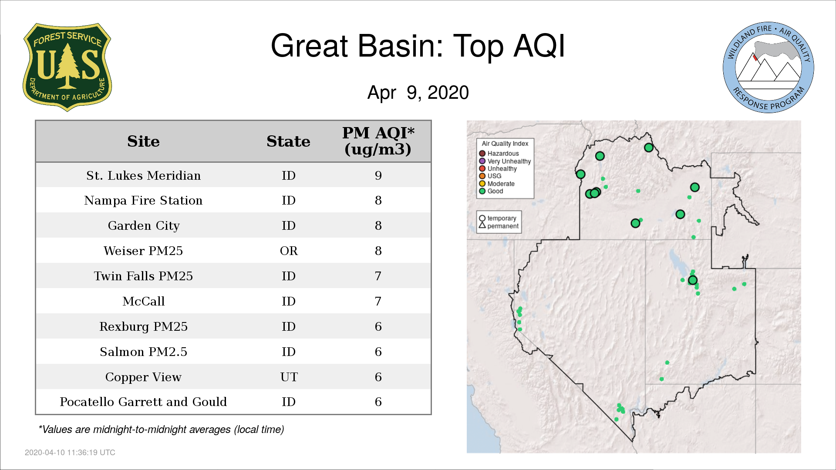Viewport: 836px width, 470px height.
Task: Click the ID state cell for Twin Falls PM25
Action: point(289,276)
